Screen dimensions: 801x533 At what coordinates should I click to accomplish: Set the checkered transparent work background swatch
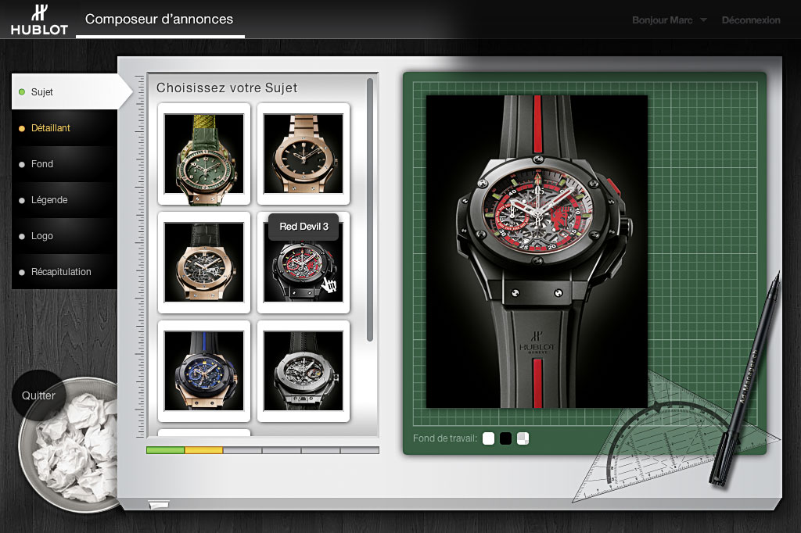(x=523, y=438)
